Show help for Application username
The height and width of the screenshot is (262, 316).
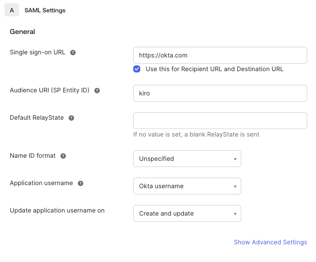click(x=81, y=183)
